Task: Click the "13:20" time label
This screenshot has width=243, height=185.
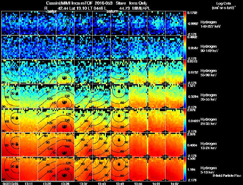Action: (x=47, y=183)
